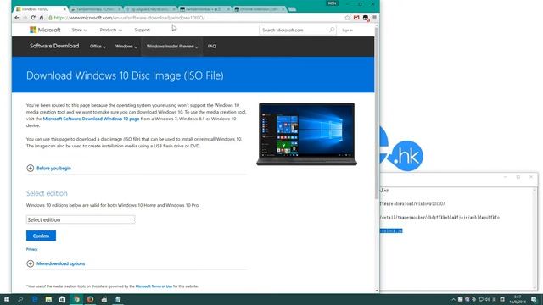Switch to Chrome on the taskbar
The width and height of the screenshot is (543, 305).
point(76,299)
